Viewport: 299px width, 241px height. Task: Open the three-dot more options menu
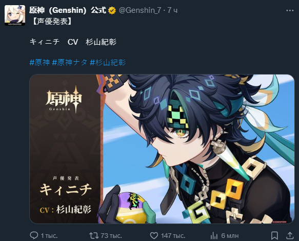coord(290,10)
